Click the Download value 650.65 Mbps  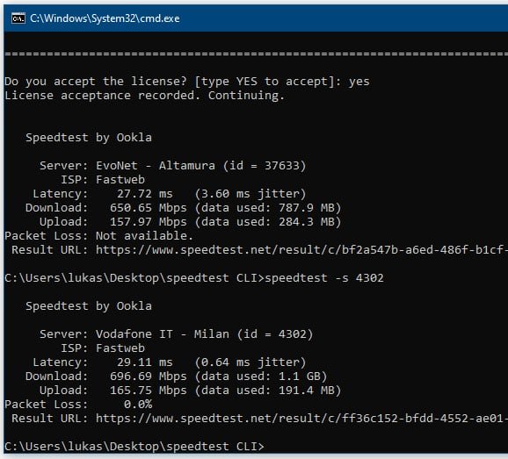[149, 208]
